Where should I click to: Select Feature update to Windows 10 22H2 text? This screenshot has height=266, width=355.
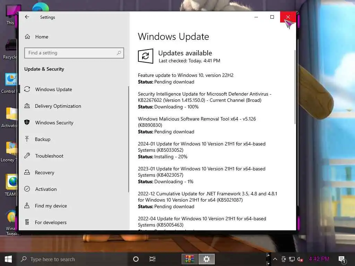pos(186,75)
